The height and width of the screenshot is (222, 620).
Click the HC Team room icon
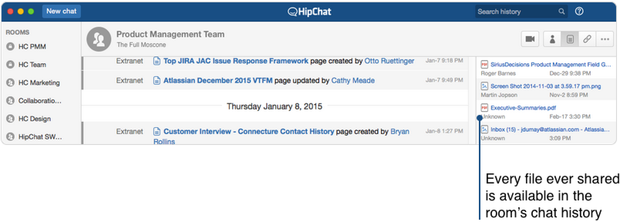pyautogui.click(x=10, y=65)
